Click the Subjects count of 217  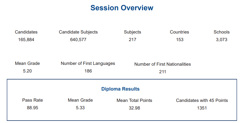pyautogui.click(x=132, y=39)
